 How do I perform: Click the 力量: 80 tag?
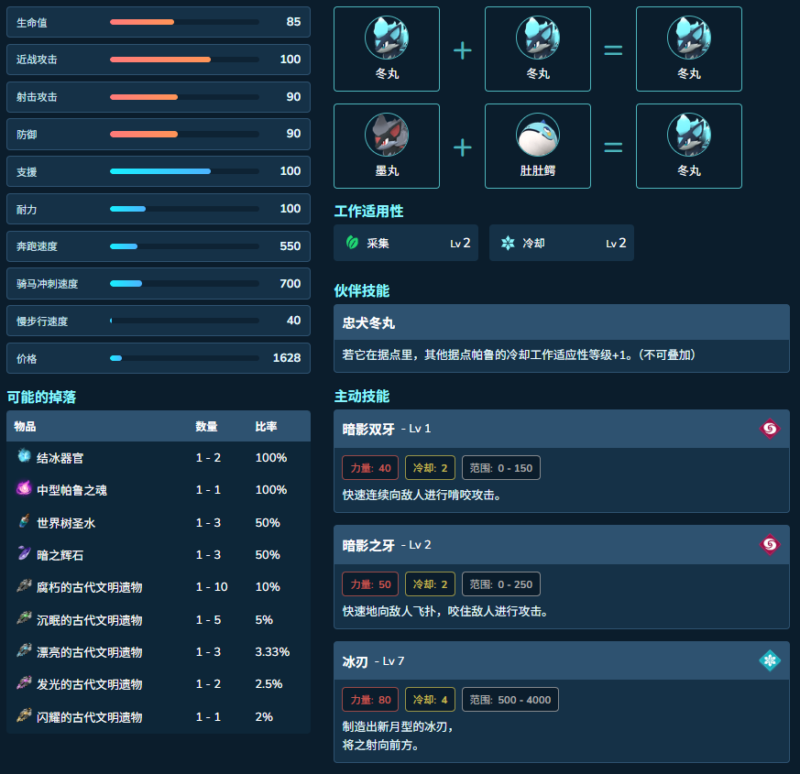point(370,700)
